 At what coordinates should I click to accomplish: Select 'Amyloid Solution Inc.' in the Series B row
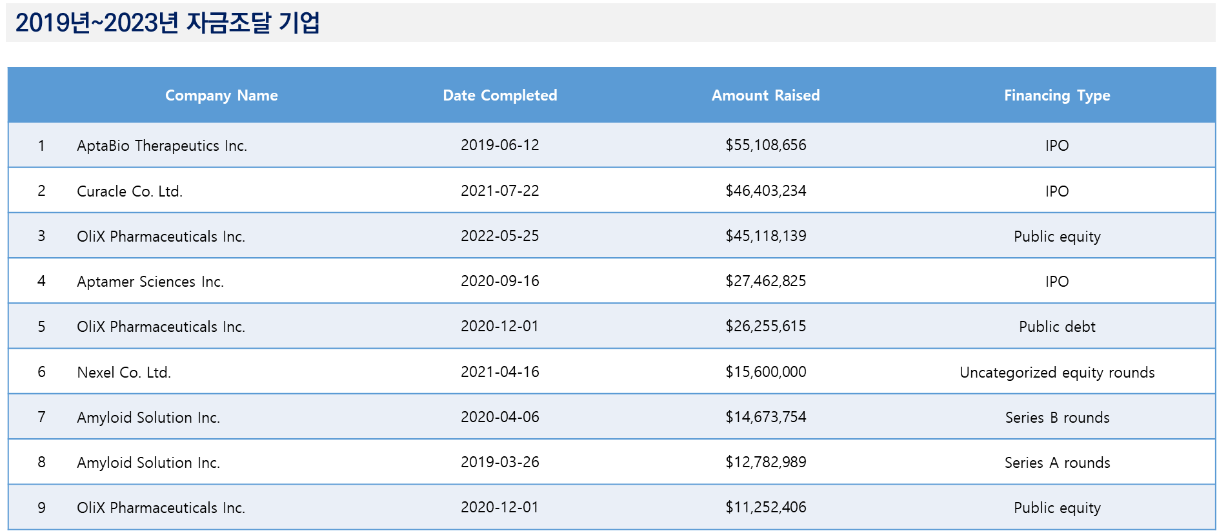(x=148, y=418)
